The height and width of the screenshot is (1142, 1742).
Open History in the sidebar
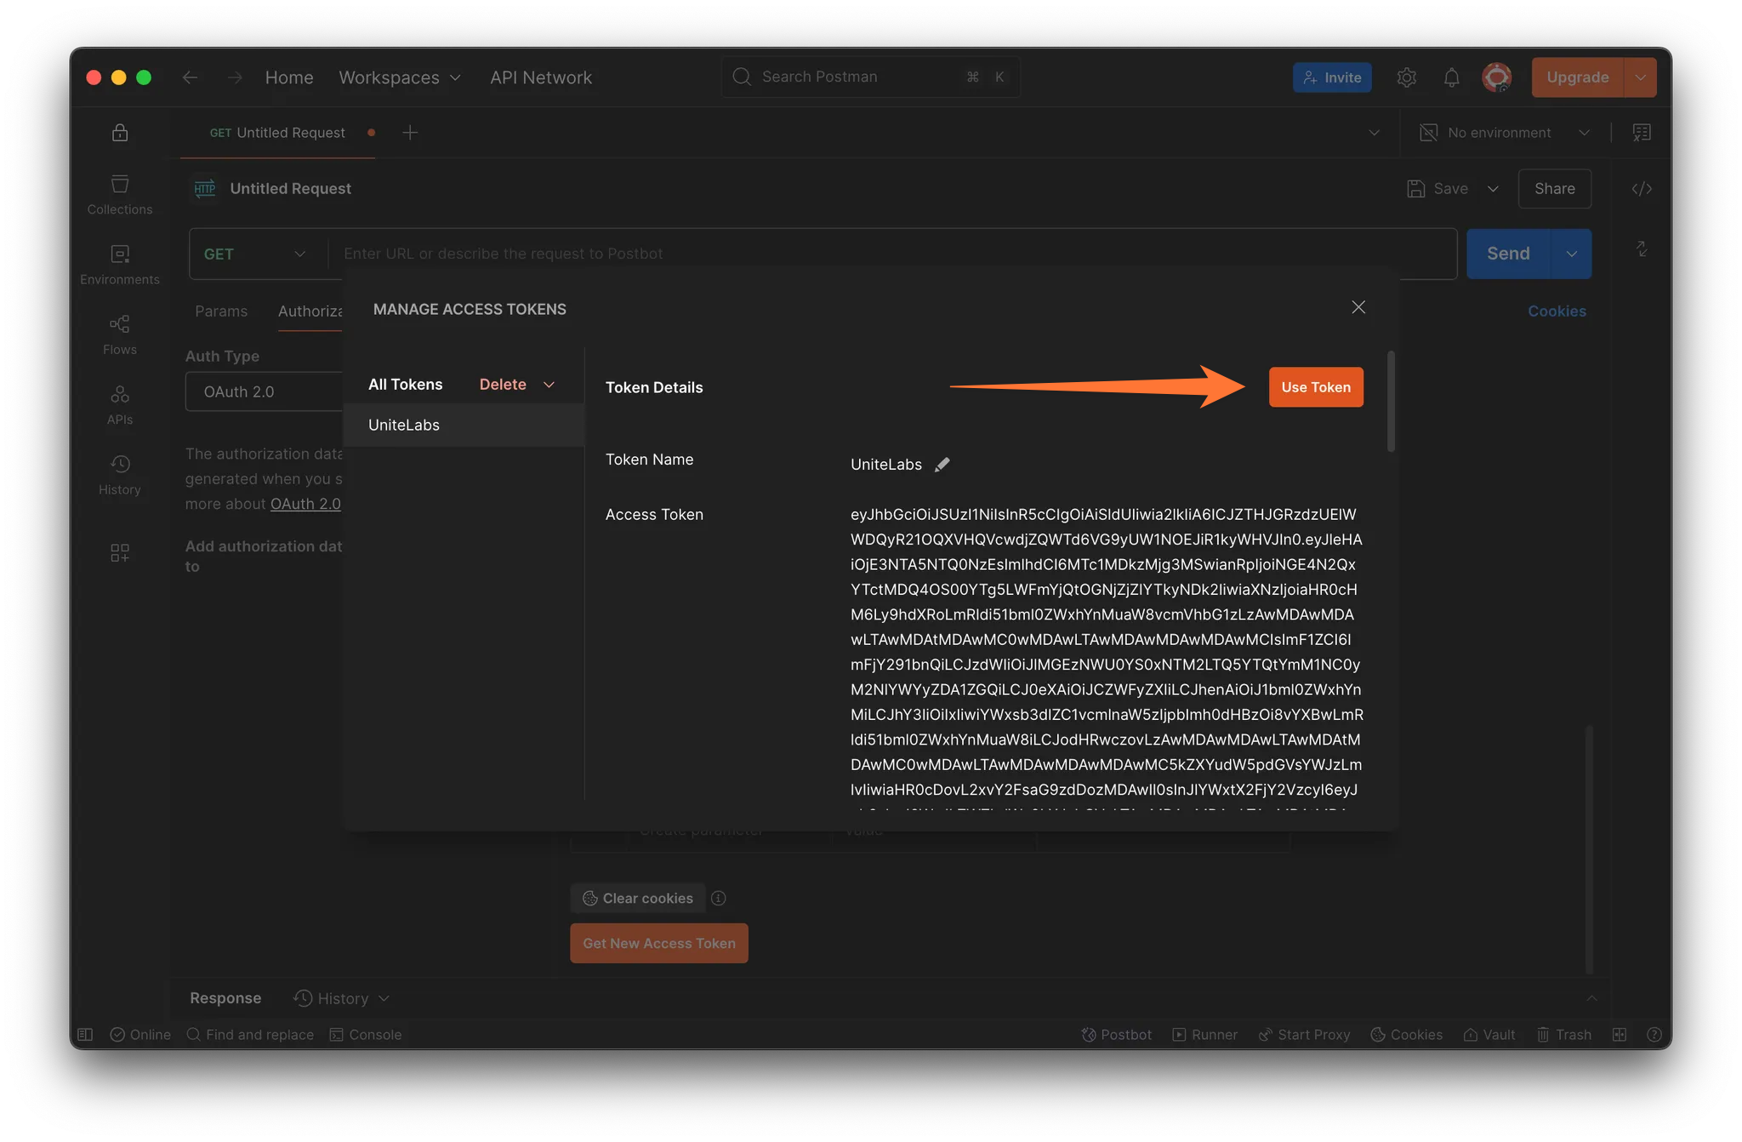(x=119, y=475)
